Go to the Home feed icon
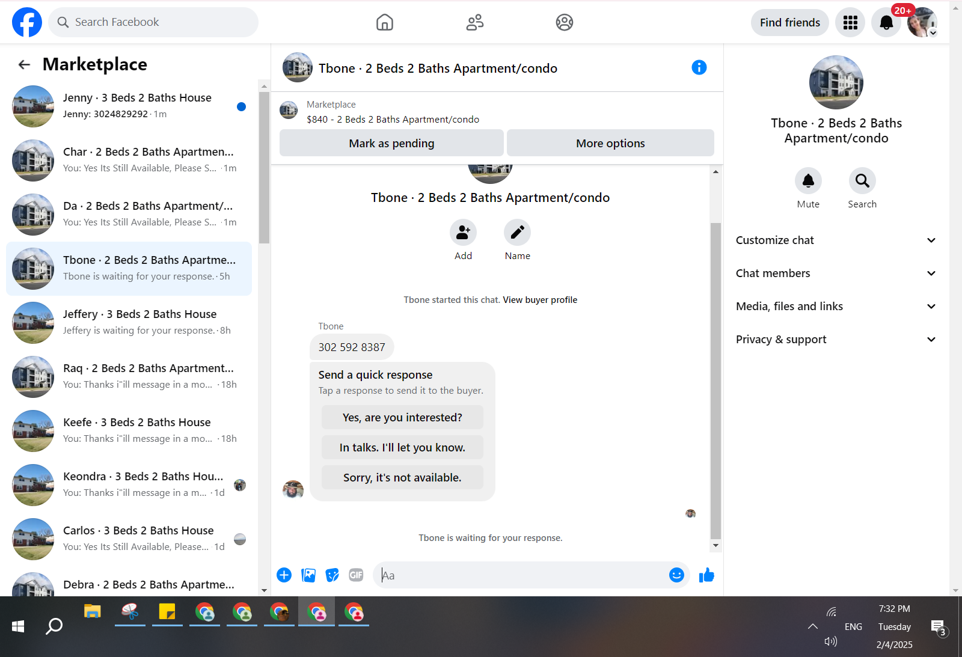Viewport: 962px width, 657px height. click(385, 22)
